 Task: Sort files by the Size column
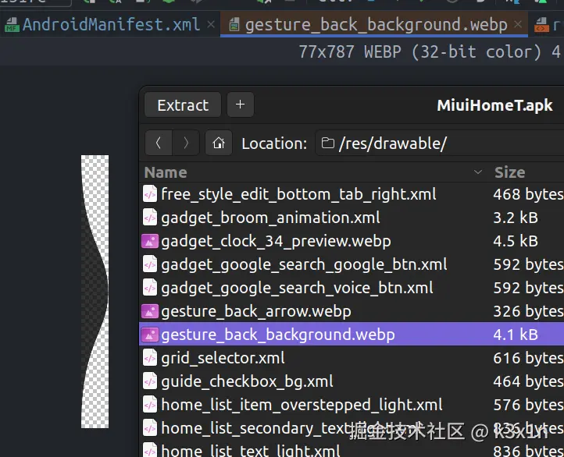[x=509, y=172]
